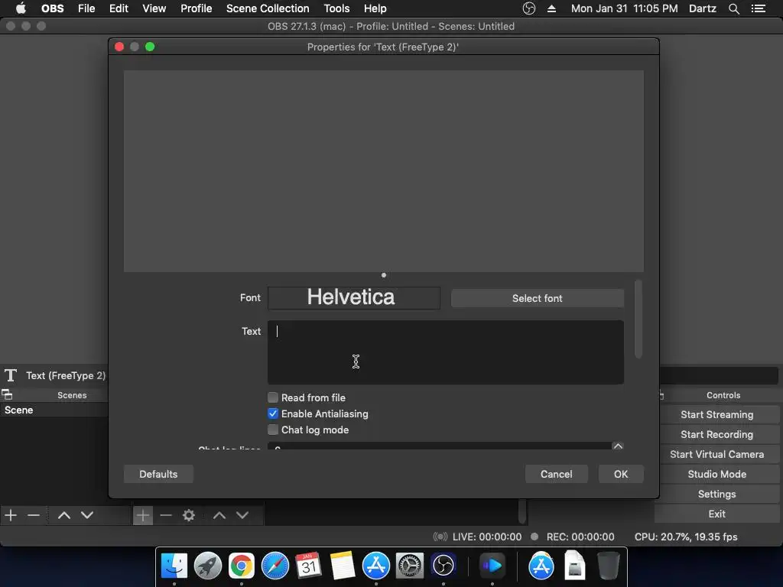Click Start Recording in the Controls panel
Viewport: 783px width, 587px height.
tap(716, 434)
